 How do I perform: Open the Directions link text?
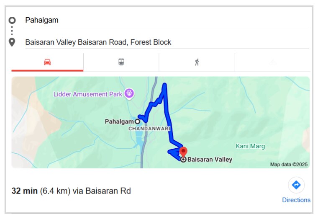[296, 200]
